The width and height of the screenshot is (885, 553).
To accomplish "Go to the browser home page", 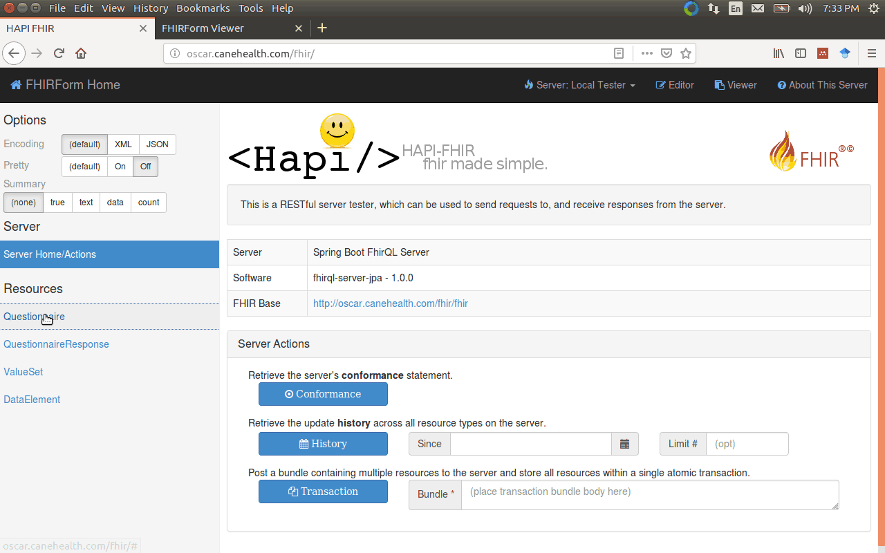I will tap(81, 53).
